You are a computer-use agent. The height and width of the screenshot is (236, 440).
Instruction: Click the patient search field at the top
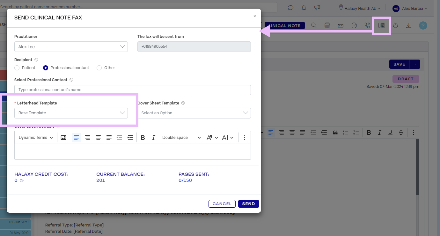pyautogui.click(x=138, y=7)
